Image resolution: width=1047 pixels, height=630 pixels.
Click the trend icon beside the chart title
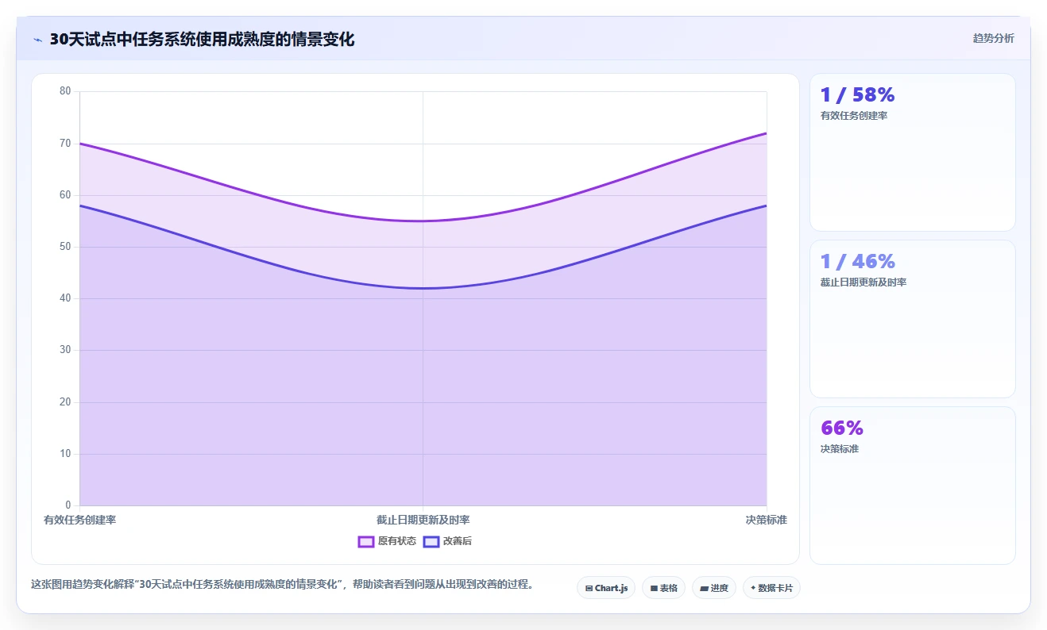coord(37,40)
